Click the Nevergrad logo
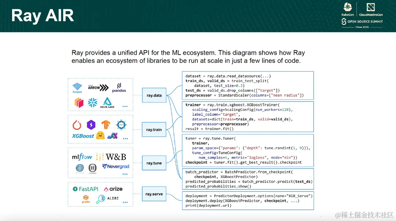 tap(115, 166)
